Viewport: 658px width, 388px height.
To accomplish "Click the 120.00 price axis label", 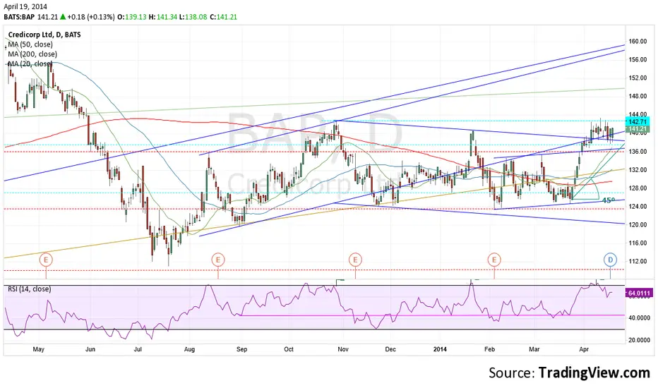I will click(638, 225).
